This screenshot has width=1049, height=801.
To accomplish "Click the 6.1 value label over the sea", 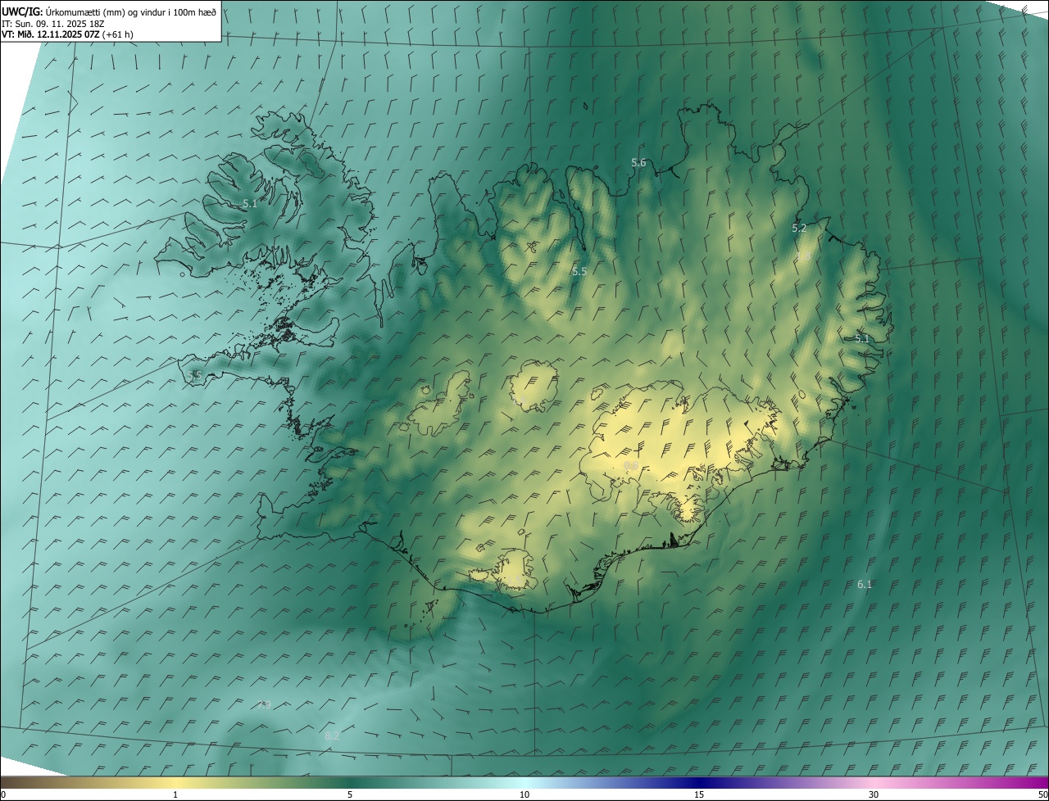I will (x=865, y=585).
